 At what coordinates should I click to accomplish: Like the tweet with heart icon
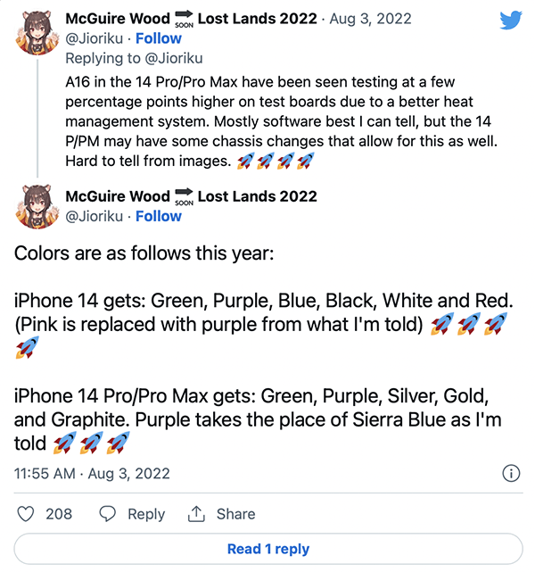coord(26,514)
